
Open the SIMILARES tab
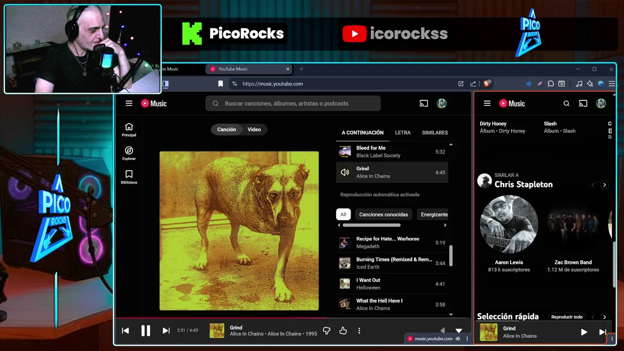435,133
